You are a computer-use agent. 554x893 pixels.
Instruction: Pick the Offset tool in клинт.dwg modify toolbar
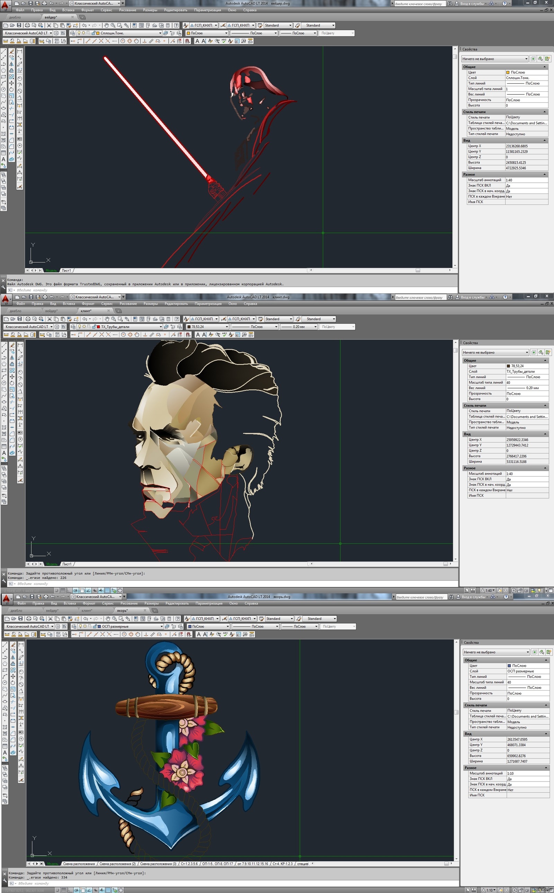pos(12,364)
